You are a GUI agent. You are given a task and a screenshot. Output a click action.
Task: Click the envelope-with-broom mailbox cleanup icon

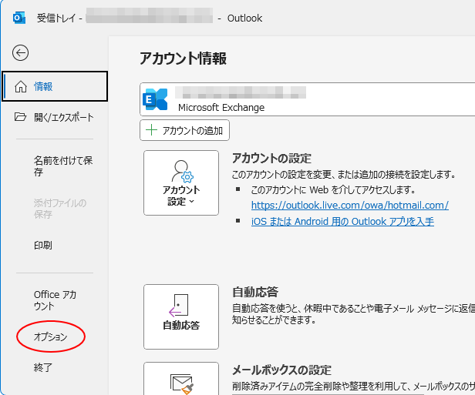pos(182,384)
